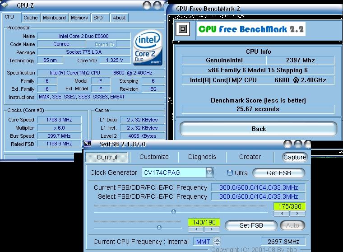343x252 pixels.
Task: Click the GenuineIntel vendor field
Action: coord(224,60)
